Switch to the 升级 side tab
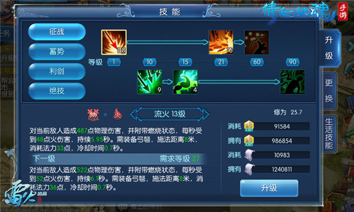354x212 pixels. tap(329, 48)
